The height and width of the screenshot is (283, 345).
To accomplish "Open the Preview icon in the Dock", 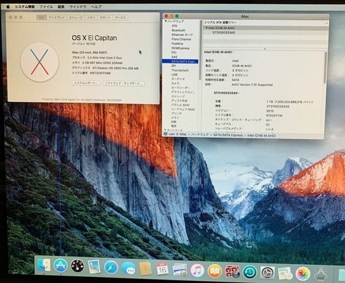I will coord(180,269).
